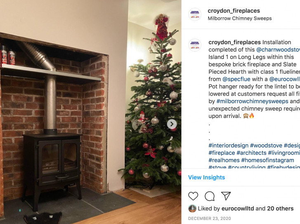Open croydon_fireplaces profile picture in header
This screenshot has width=300, height=224.
click(195, 14)
